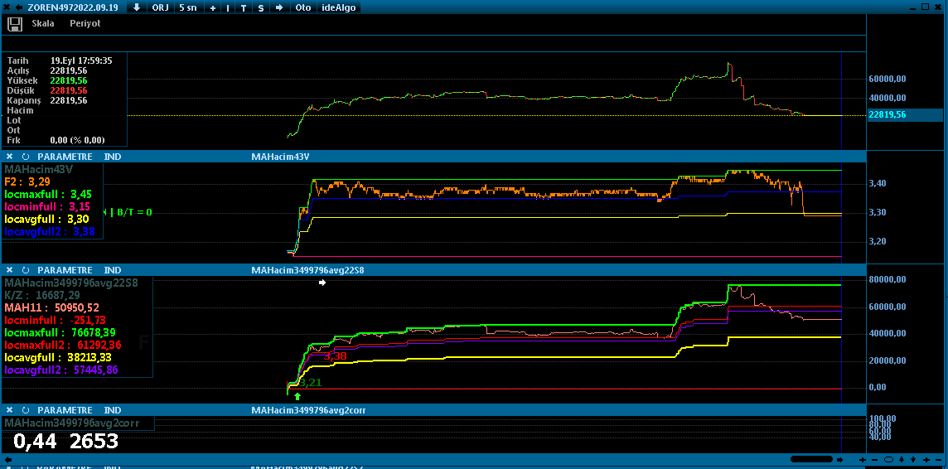Click the locmaxfull2 : 61292,36 legend entry
Viewport: 948px width, 469px height.
(x=62, y=345)
